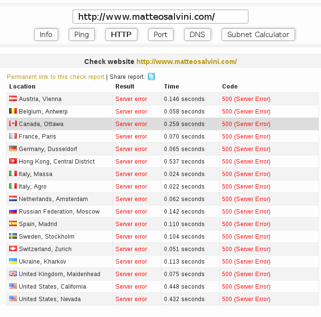The width and height of the screenshot is (321, 317).
Task: Click the US flag beside California
Action: [x=13, y=286]
